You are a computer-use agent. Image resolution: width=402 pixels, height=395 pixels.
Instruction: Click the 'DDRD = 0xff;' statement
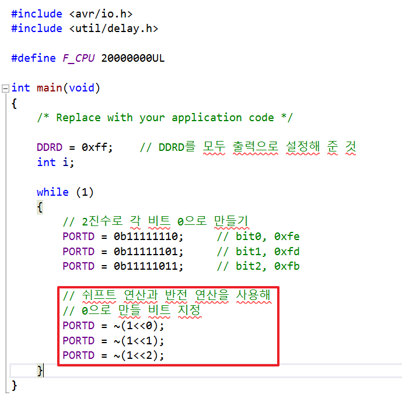pyautogui.click(x=75, y=147)
